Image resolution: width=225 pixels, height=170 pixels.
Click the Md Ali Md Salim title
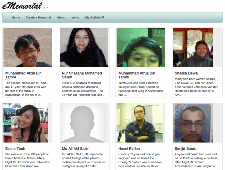coord(76,149)
